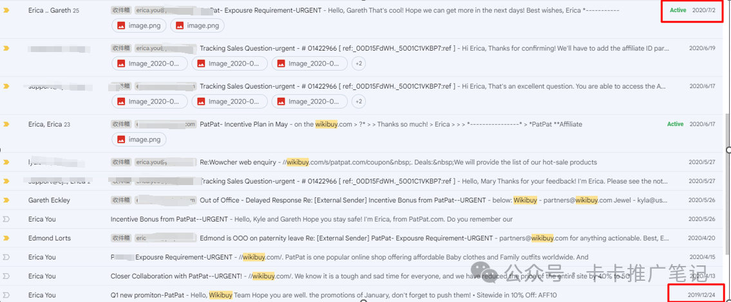Toggle importance marker on Edmond Lorts email

[x=6, y=238]
